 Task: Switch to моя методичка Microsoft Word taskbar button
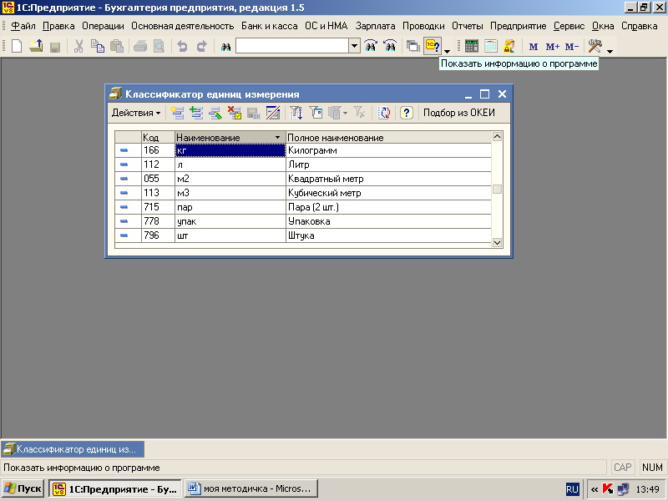point(251,488)
